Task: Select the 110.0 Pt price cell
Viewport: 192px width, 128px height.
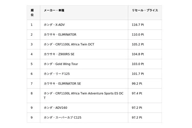Action: 138,35
